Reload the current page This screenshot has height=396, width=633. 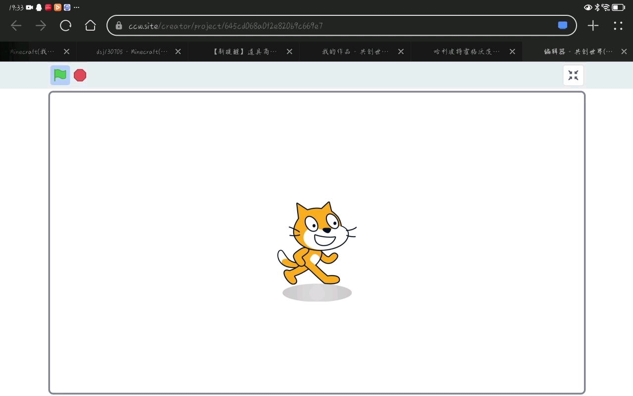tap(65, 25)
